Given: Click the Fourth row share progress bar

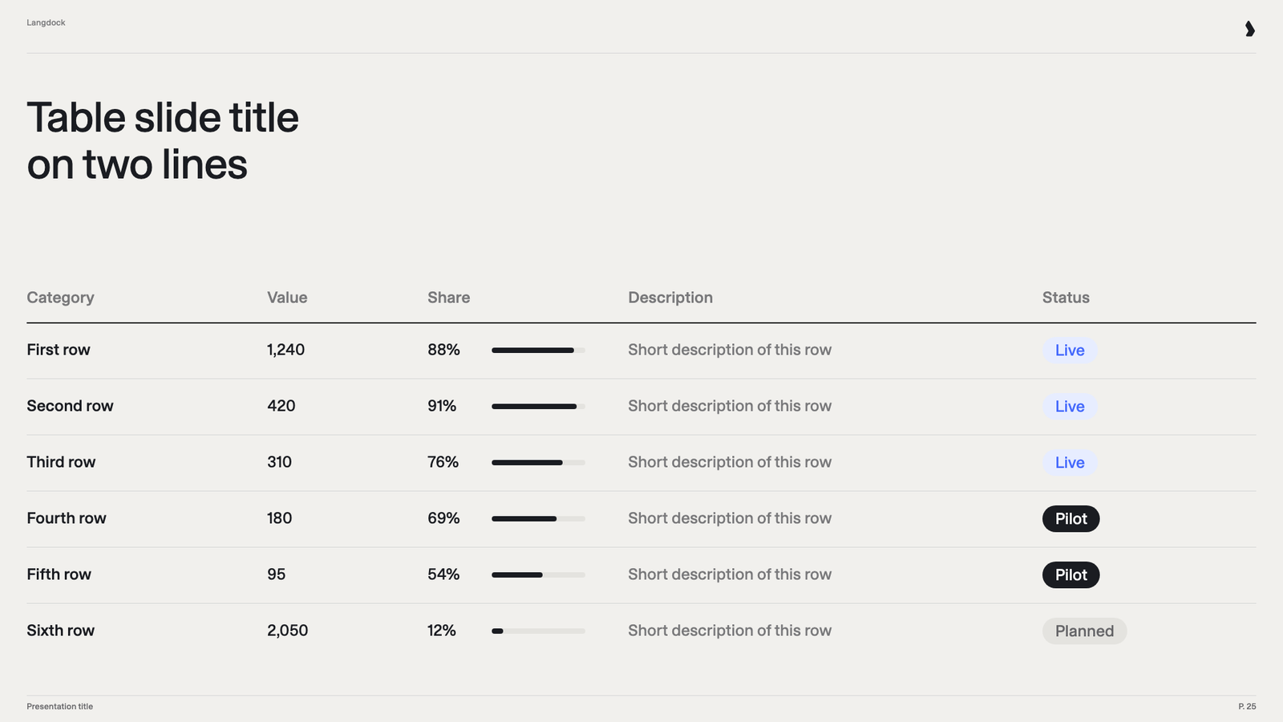Looking at the screenshot, I should [538, 519].
